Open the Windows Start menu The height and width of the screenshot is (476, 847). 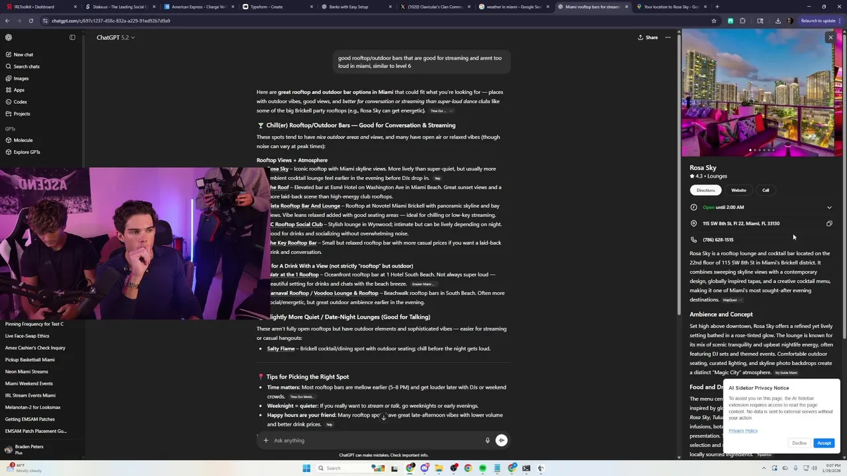[x=306, y=468]
